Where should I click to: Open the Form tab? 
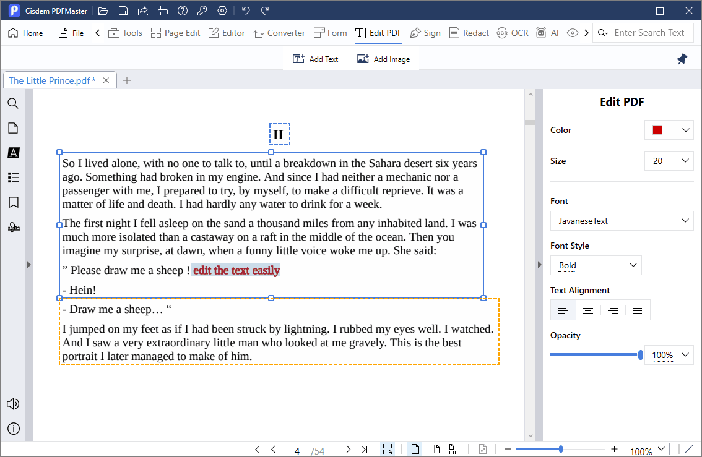click(x=331, y=33)
